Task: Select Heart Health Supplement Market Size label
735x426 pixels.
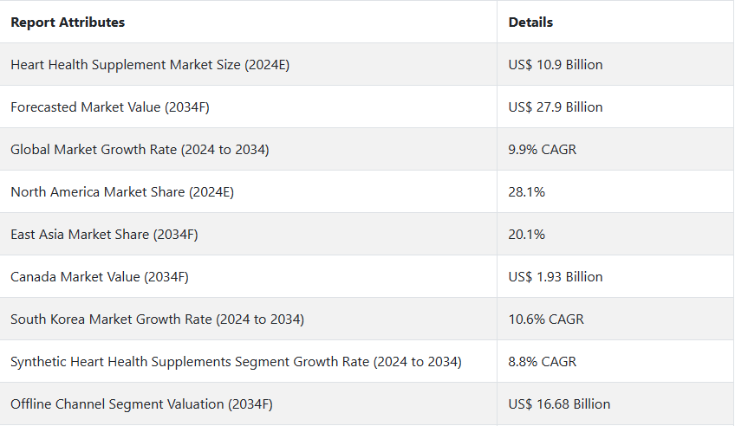Action: click(150, 65)
